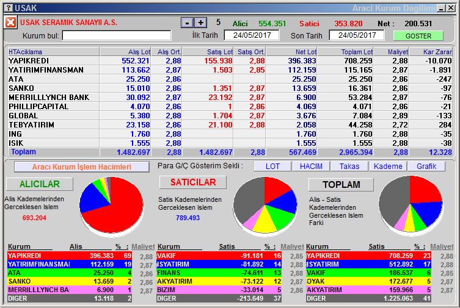Sort by Satış Lot column header
The image size is (460, 308).
[208, 52]
